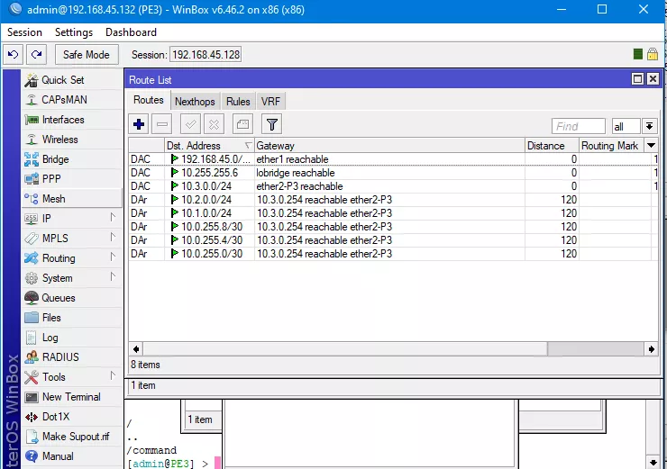Sort by Gateway column header
Image resolution: width=667 pixels, height=469 pixels.
(x=389, y=146)
